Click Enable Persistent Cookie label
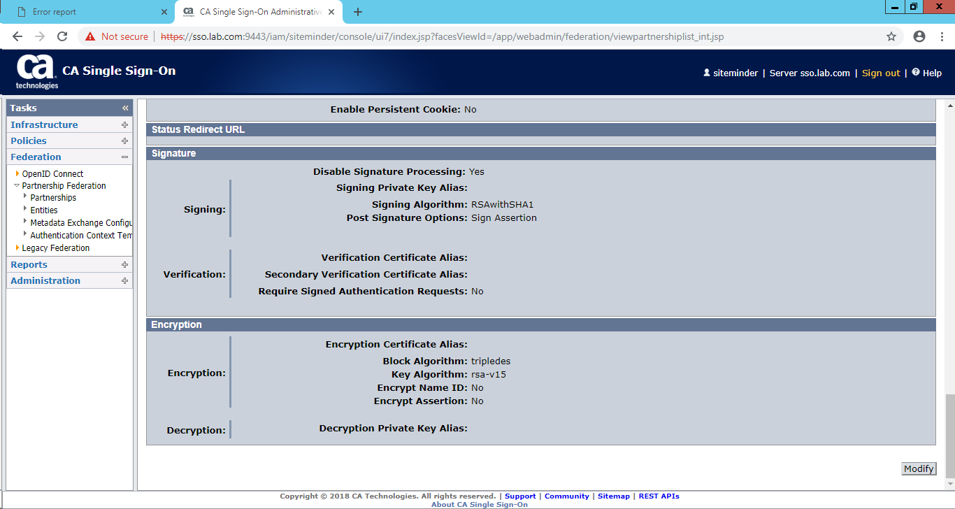 (x=396, y=110)
